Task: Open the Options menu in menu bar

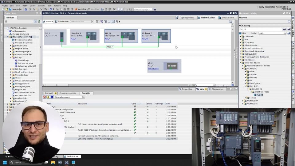Action: [x=41, y=6]
